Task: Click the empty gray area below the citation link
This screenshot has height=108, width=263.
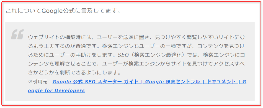Action: [x=130, y=97]
